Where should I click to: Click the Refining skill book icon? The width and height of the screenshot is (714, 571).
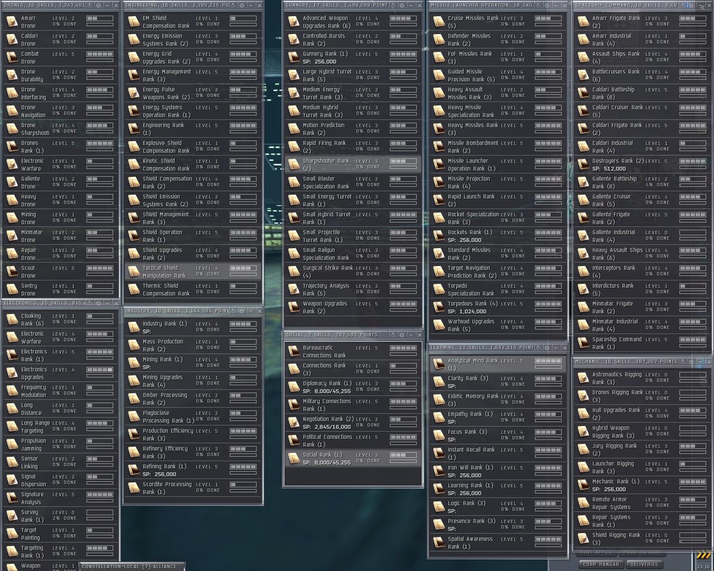tap(133, 470)
